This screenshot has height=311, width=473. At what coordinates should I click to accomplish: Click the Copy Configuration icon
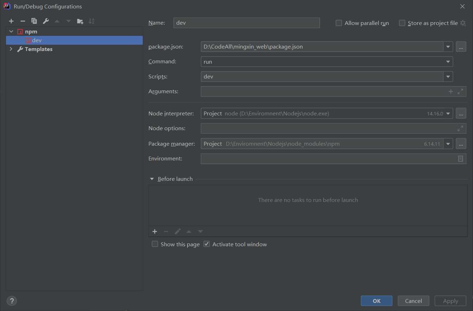34,21
